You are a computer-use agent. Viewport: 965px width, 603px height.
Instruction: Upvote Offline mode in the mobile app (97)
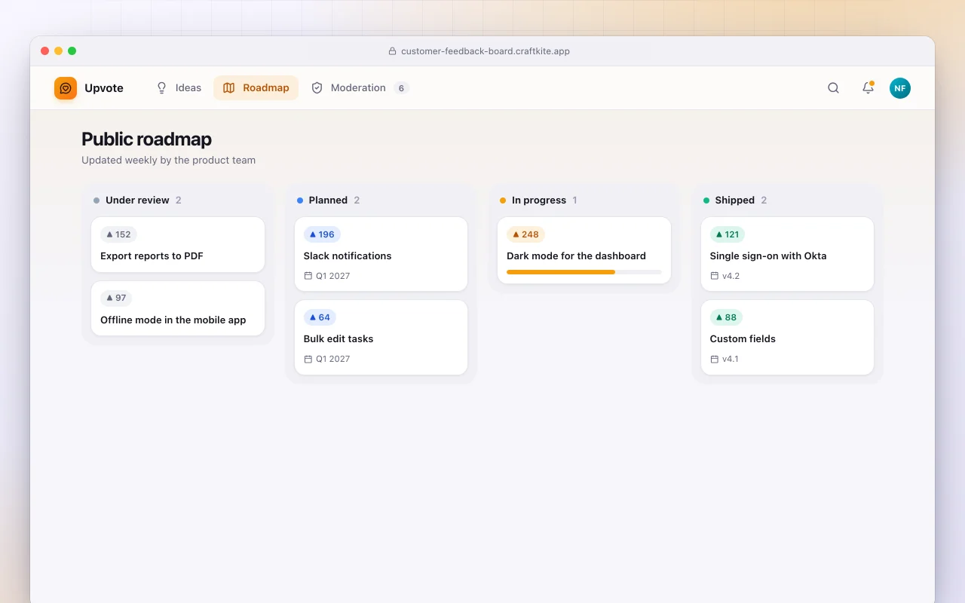click(116, 298)
